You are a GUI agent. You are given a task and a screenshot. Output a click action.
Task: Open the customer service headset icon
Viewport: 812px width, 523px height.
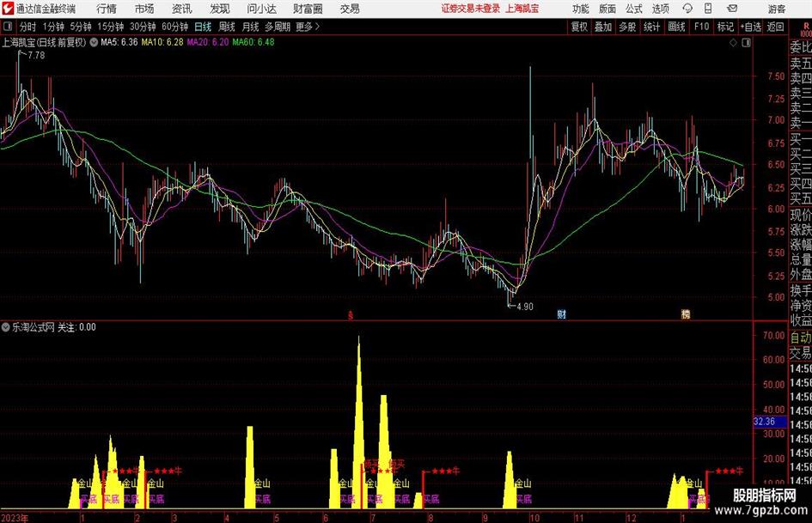point(687,9)
